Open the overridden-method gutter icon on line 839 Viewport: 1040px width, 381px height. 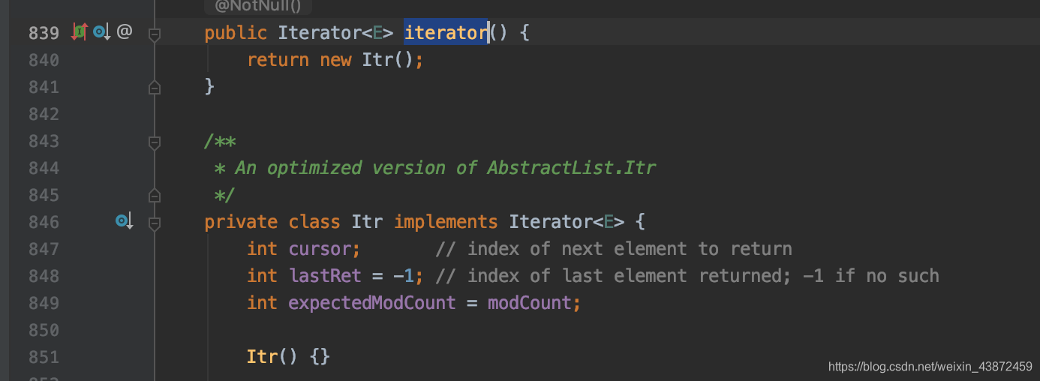point(102,32)
